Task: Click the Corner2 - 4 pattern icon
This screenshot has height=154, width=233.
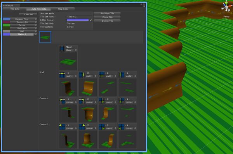Action: pyautogui.click(x=122, y=127)
